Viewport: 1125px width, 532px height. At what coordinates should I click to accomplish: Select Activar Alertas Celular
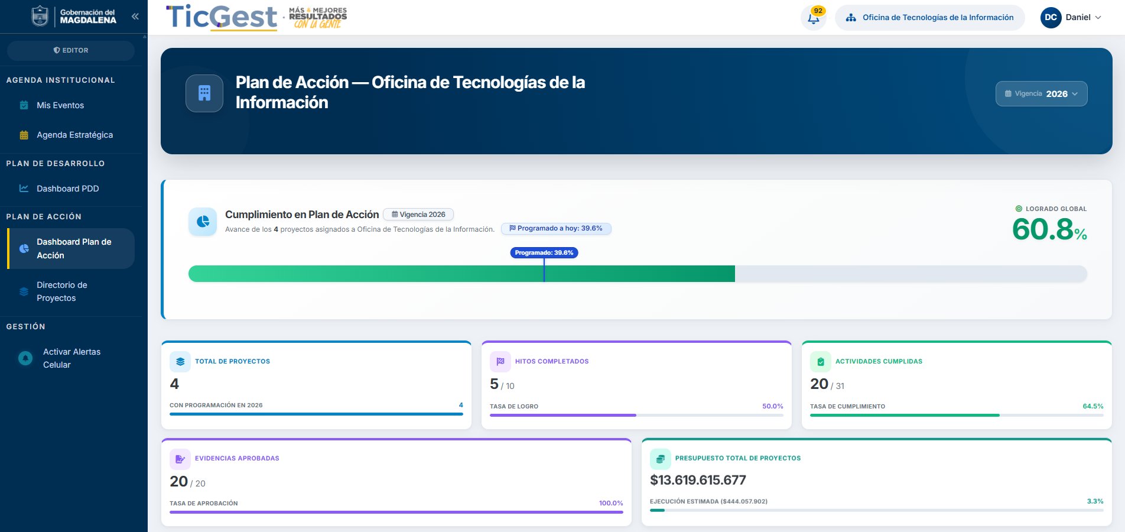[x=71, y=358]
